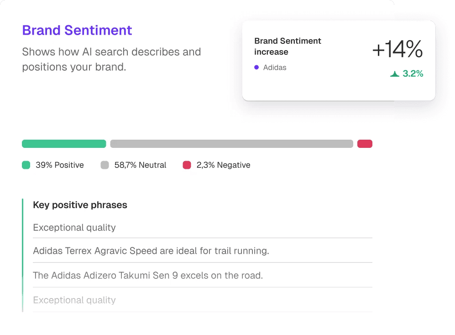Click the green vertical accent bar beside phrases
This screenshot has width=455, height=335.
click(22, 254)
